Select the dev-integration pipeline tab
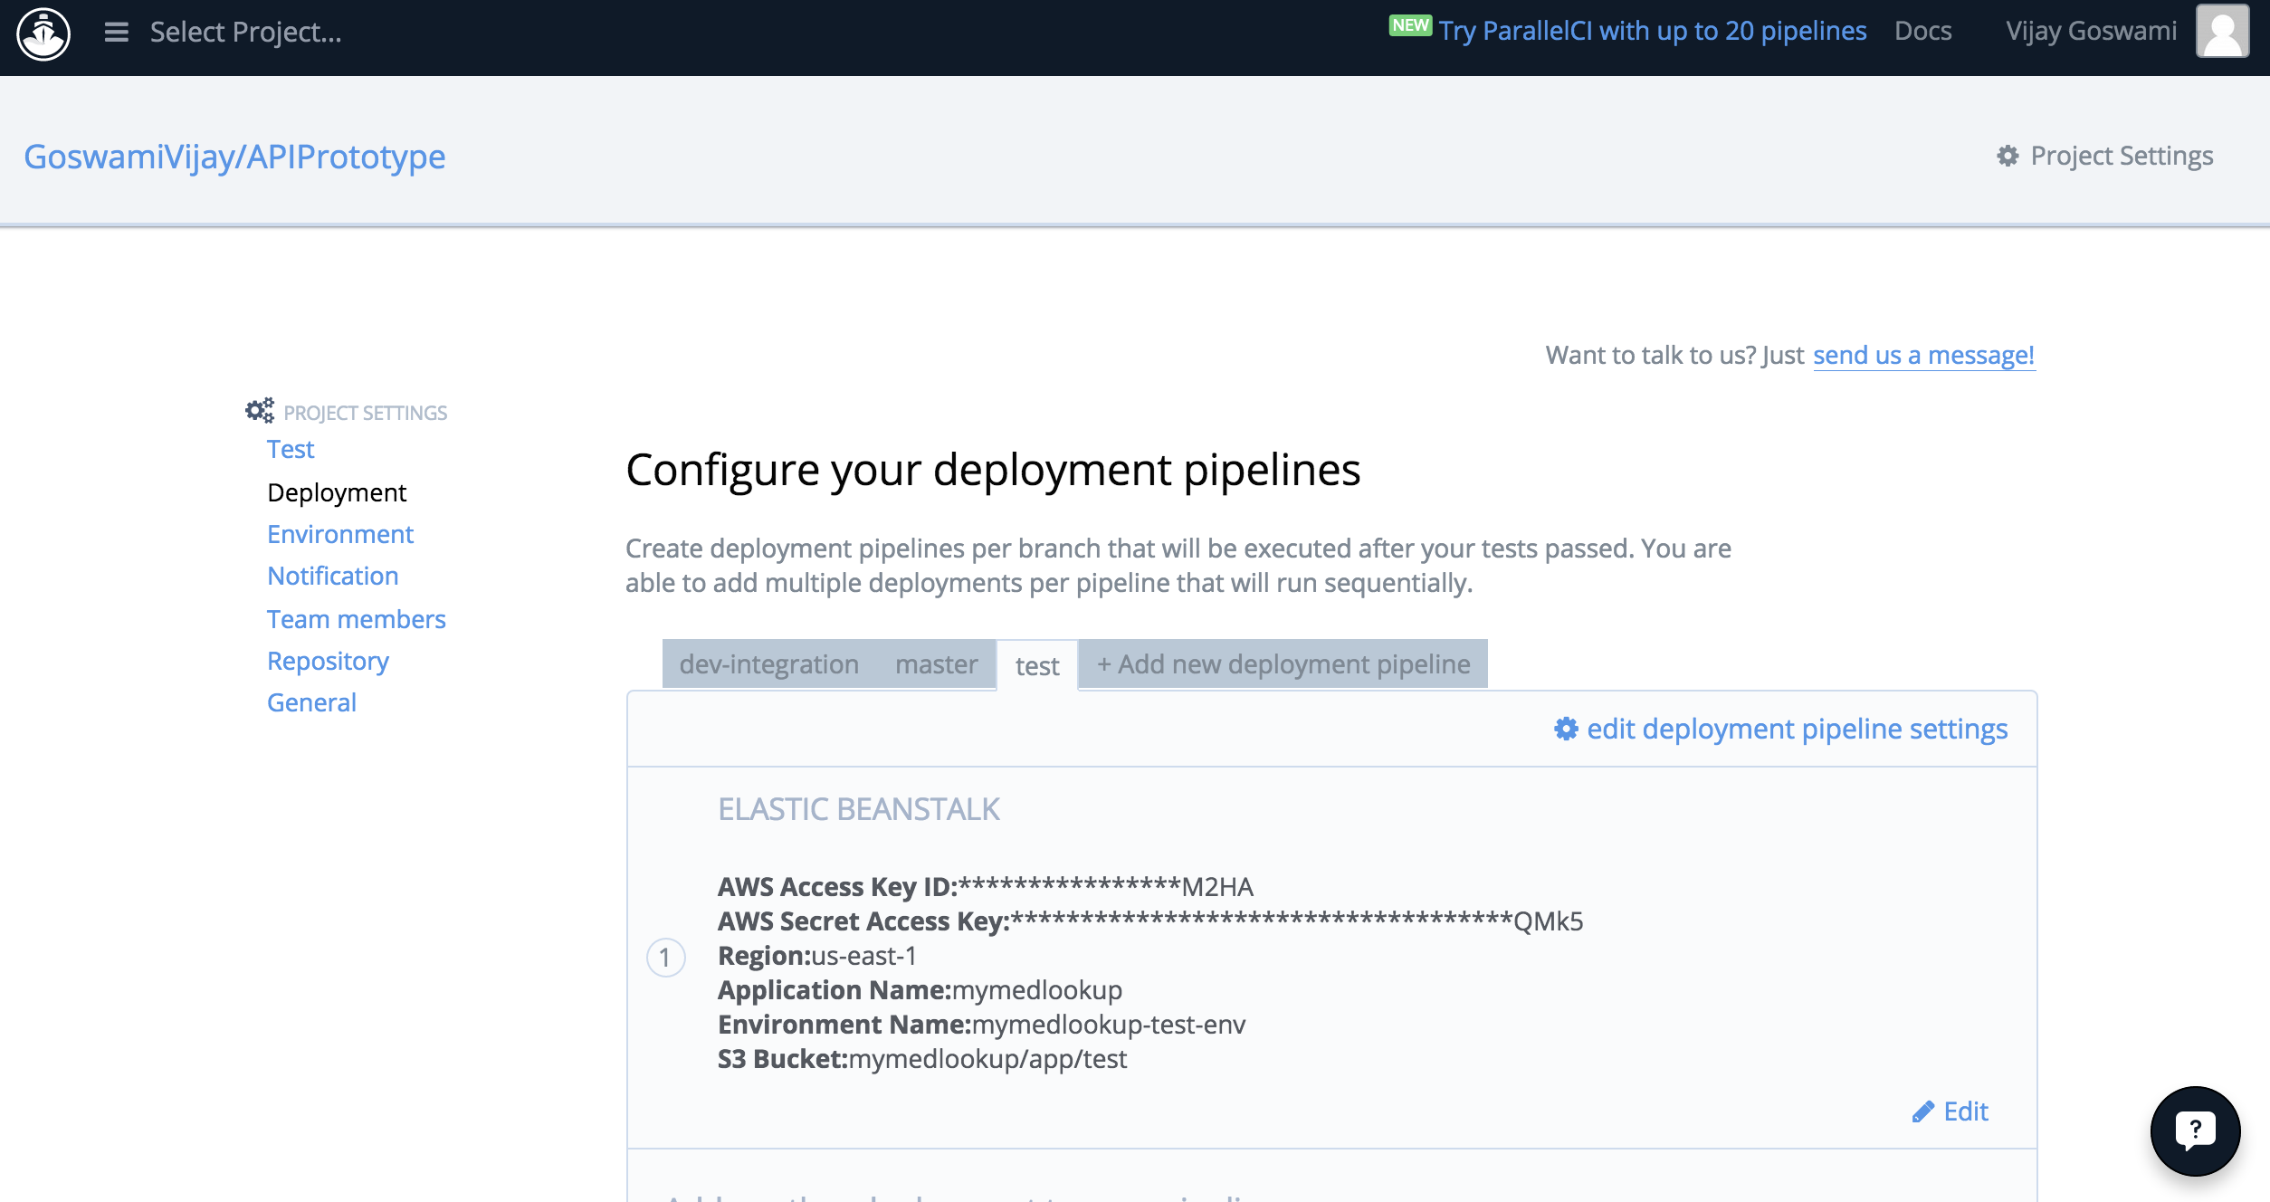Image resolution: width=2270 pixels, height=1202 pixels. [768, 663]
